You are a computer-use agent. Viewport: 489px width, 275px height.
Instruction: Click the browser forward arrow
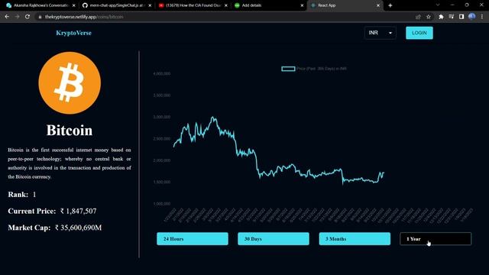click(17, 17)
